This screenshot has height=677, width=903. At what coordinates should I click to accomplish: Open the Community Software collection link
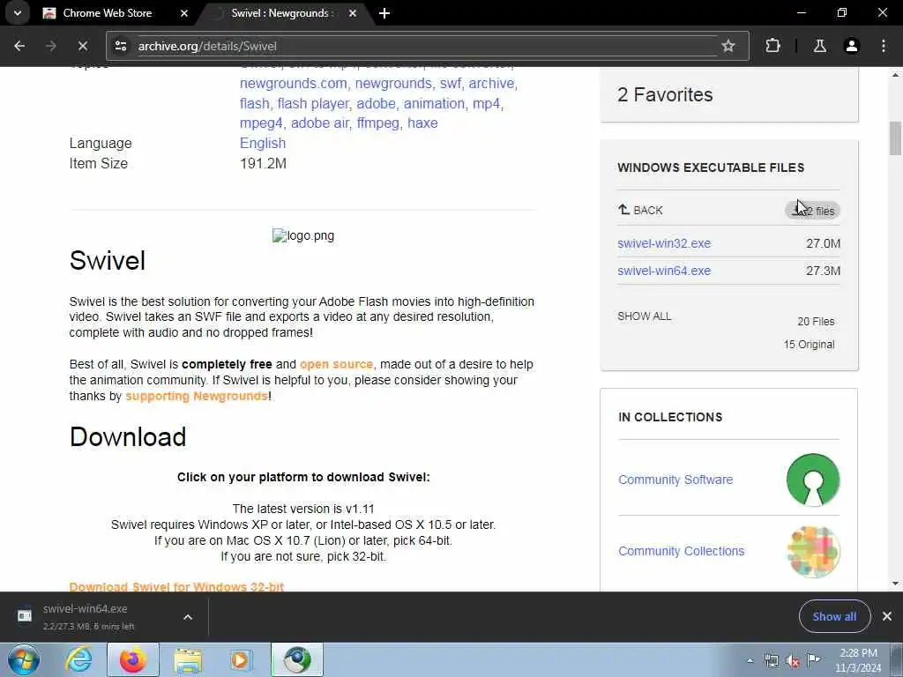click(x=675, y=480)
